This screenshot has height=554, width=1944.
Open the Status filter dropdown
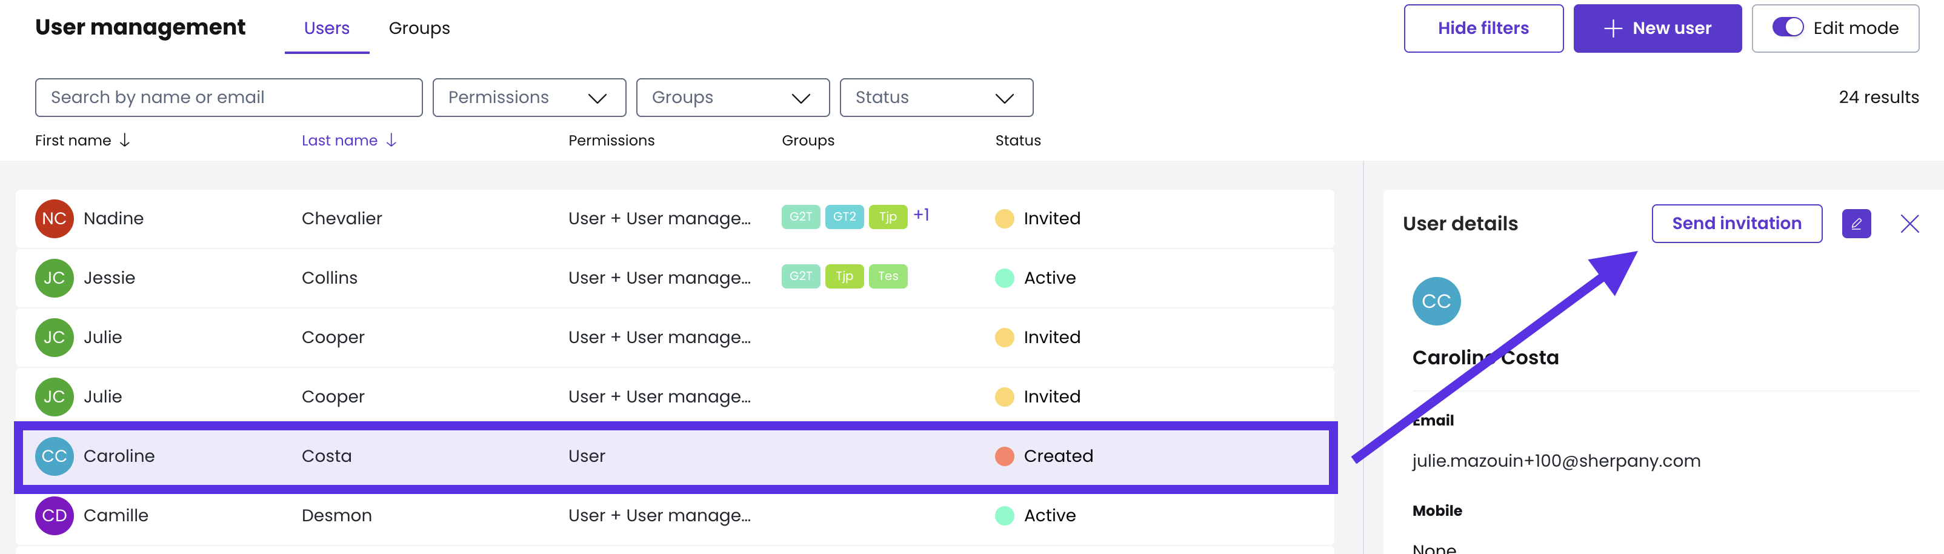(x=936, y=98)
